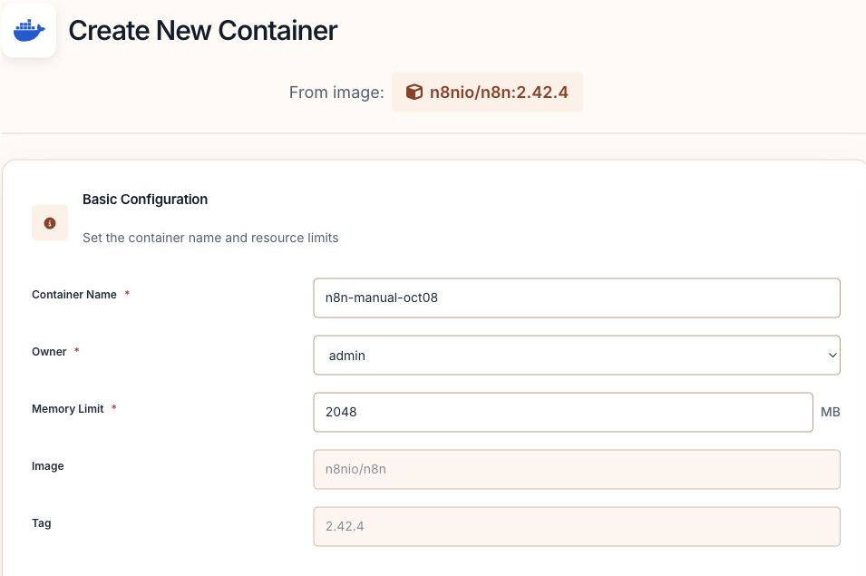Screen dimensions: 866x576
Task: Click the Image field label
Action: pyautogui.click(x=47, y=466)
